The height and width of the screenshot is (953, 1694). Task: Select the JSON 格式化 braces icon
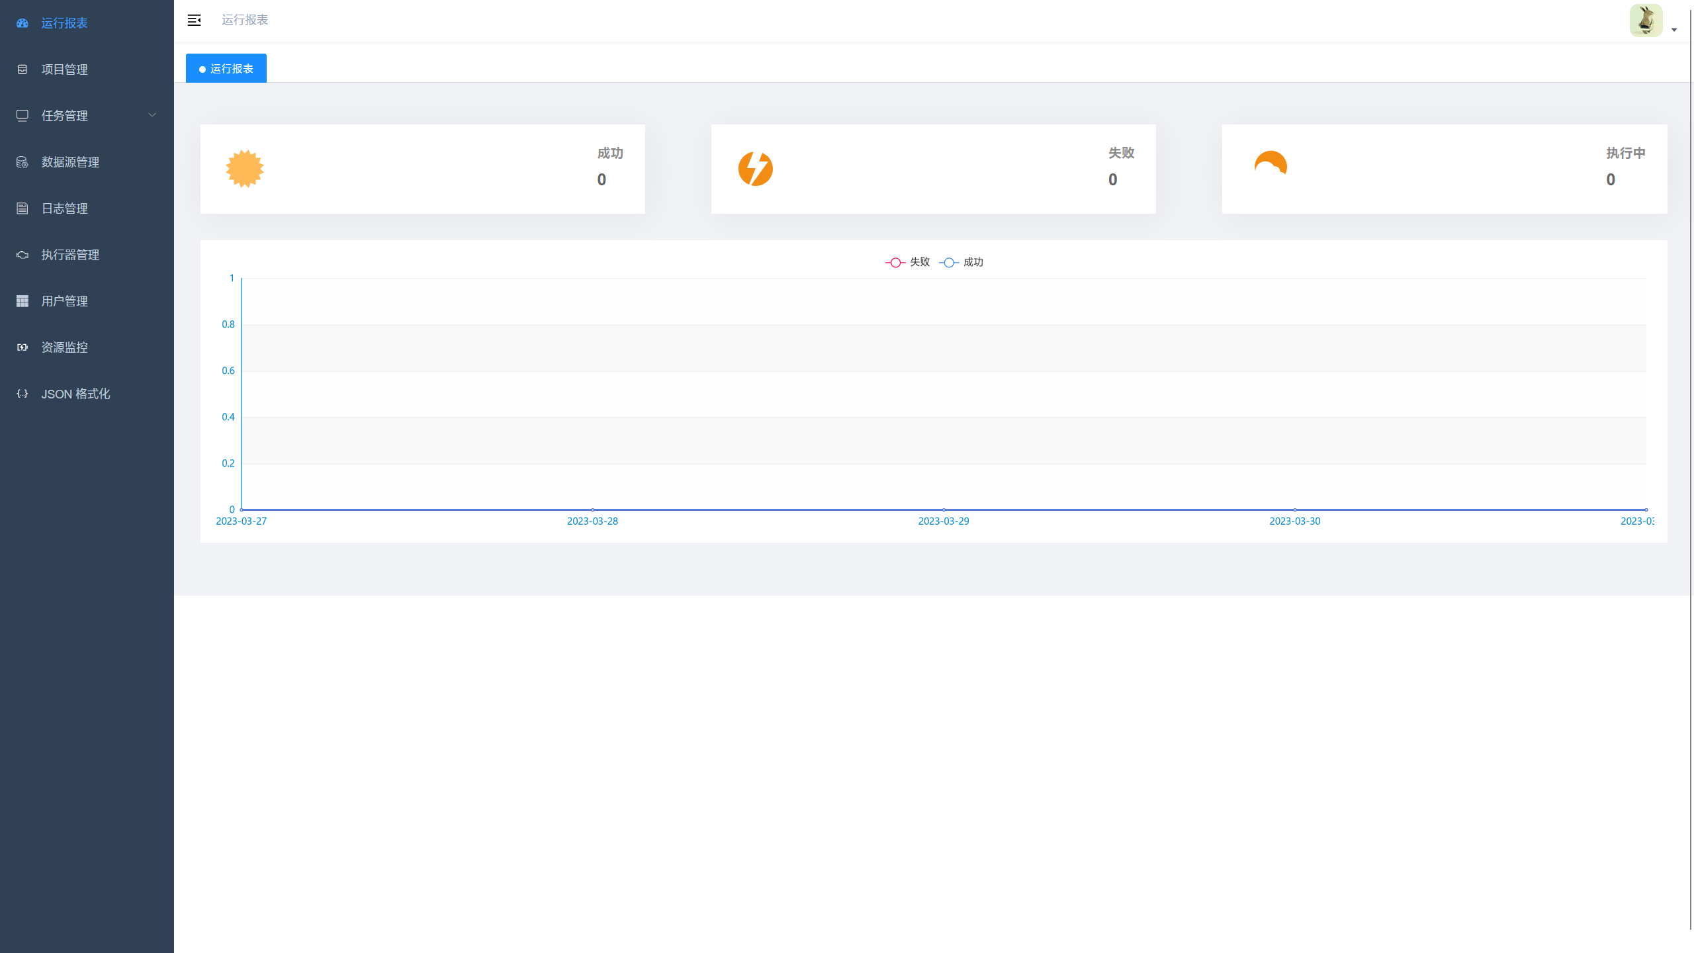pos(22,394)
